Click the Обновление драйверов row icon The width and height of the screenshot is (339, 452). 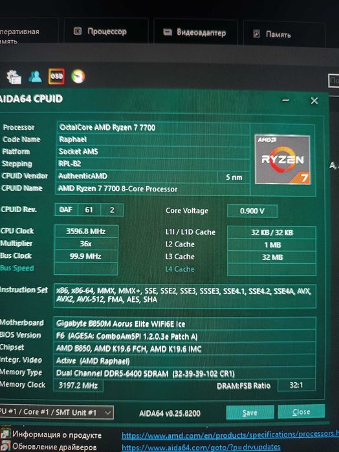point(5,447)
